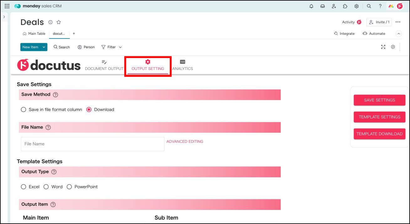This screenshot has width=410, height=224.
Task: Open the apps puzzle piece icon
Action: [345, 6]
